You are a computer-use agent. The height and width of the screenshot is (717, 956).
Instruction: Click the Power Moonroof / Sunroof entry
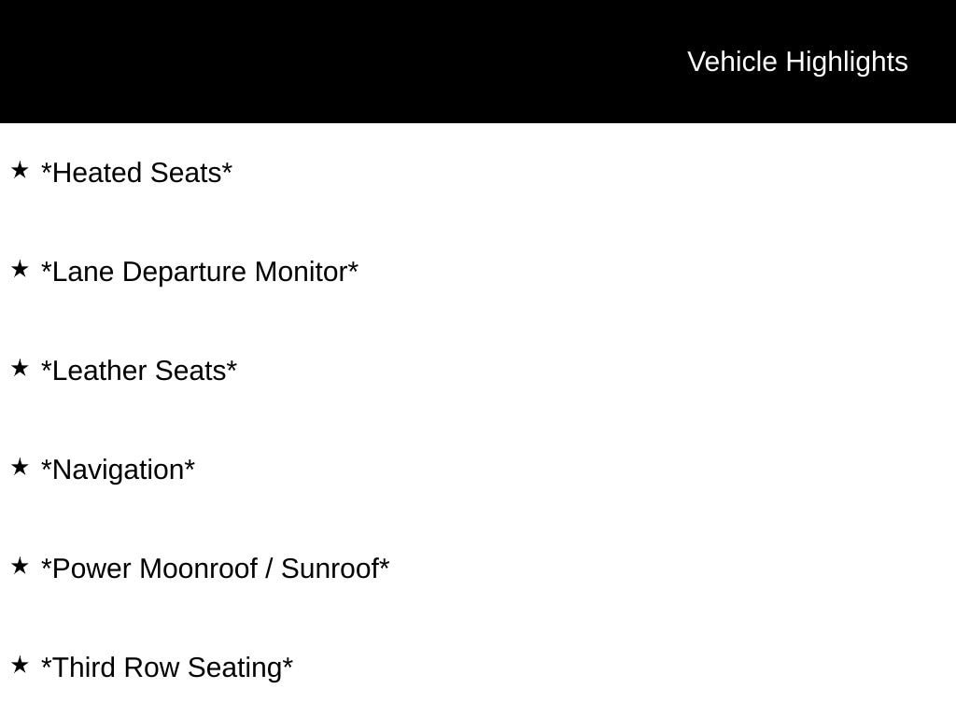pos(215,569)
